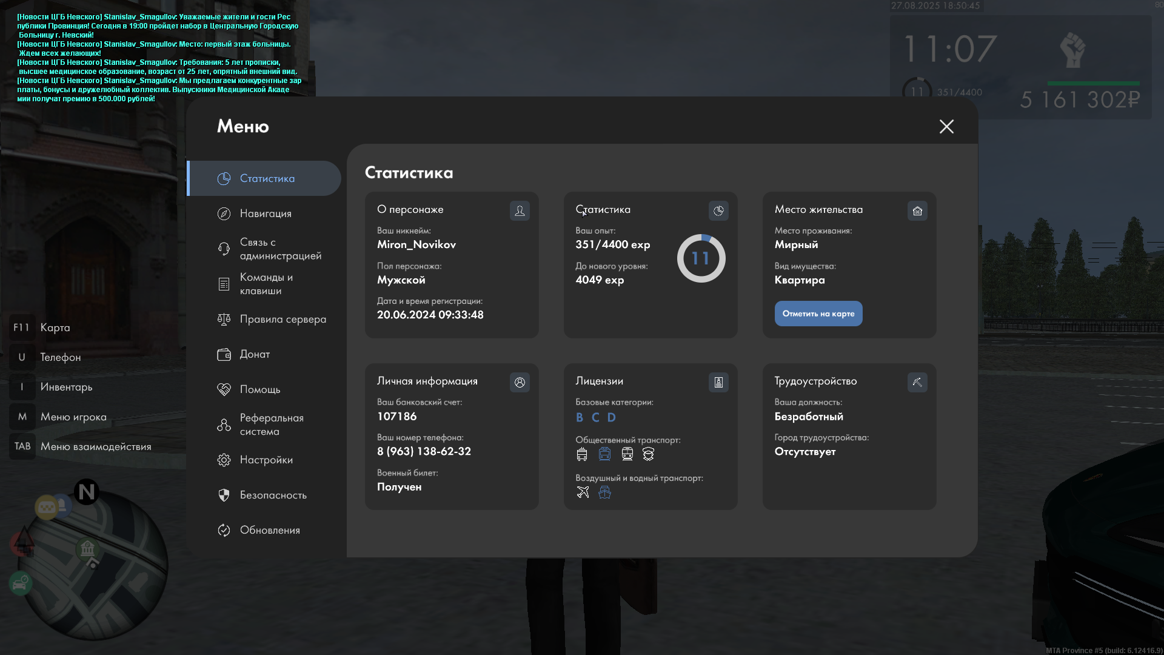Go to Правила сервера section
Viewport: 1164px width, 655px height.
tap(283, 319)
